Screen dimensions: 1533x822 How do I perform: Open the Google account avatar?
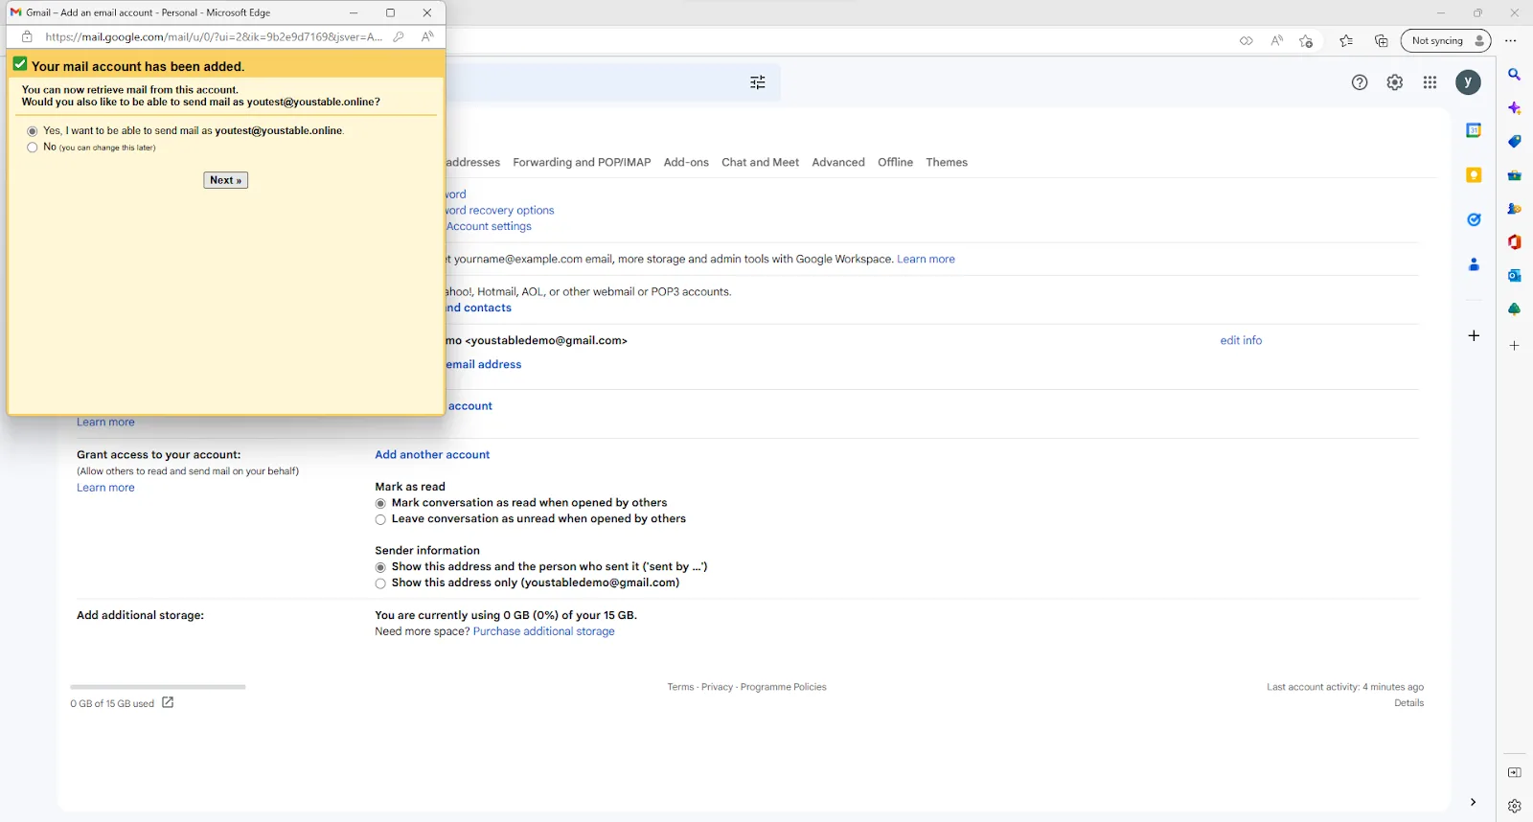pos(1468,82)
